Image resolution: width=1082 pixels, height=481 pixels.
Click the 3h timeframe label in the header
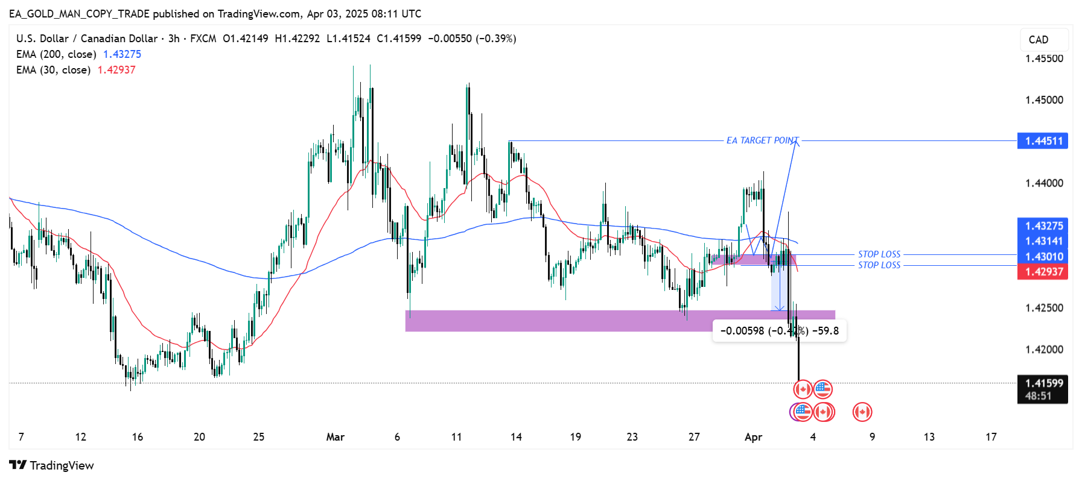click(x=174, y=39)
